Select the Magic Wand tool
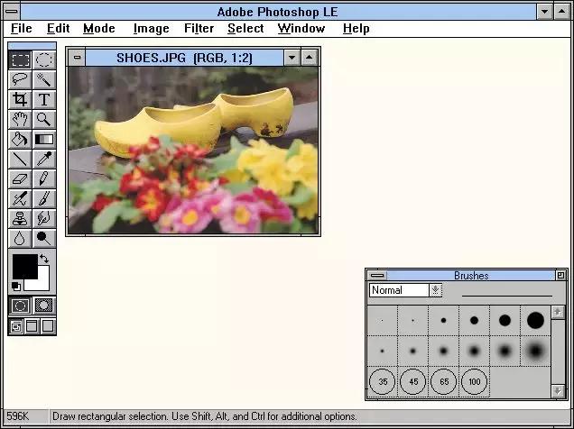 pyautogui.click(x=43, y=79)
